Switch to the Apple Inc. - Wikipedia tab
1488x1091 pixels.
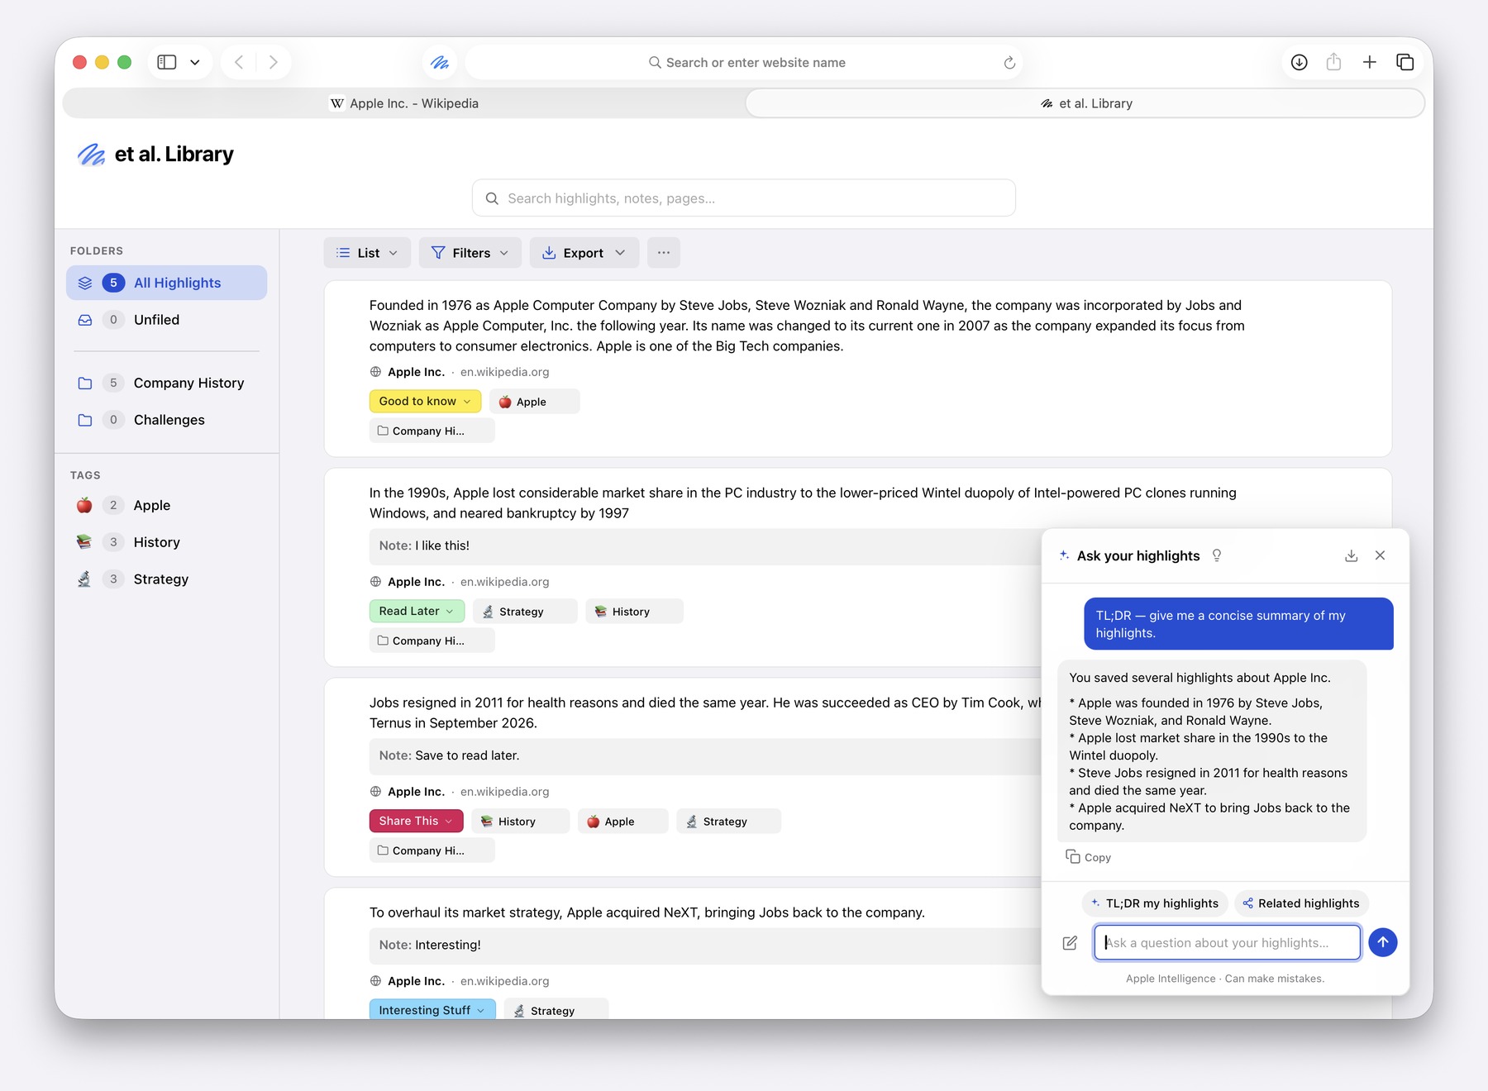click(x=404, y=103)
